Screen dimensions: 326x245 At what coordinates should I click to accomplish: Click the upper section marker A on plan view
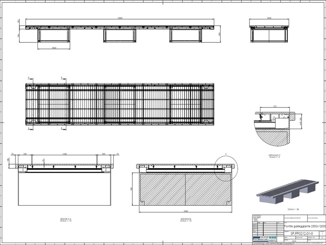click(29, 77)
